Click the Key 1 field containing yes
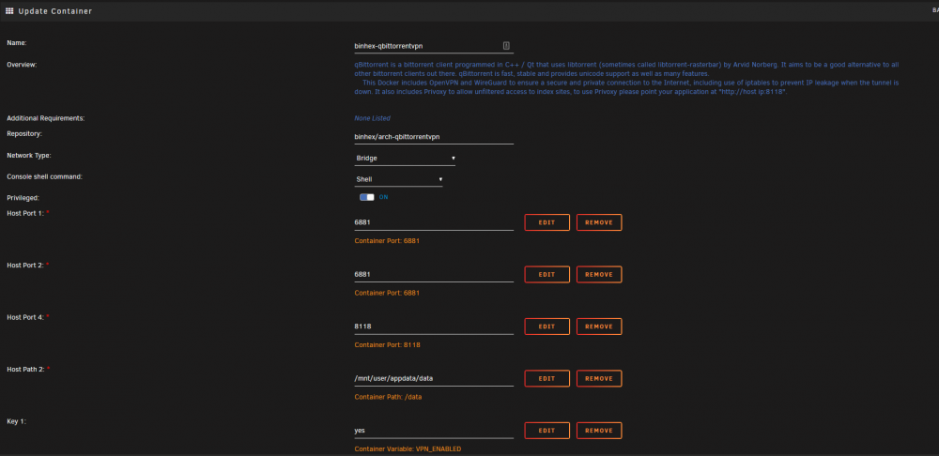 [434, 431]
